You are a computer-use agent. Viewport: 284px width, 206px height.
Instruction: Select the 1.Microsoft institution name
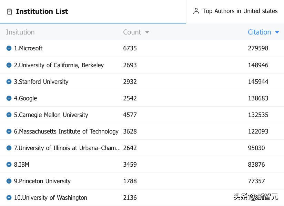(x=28, y=48)
